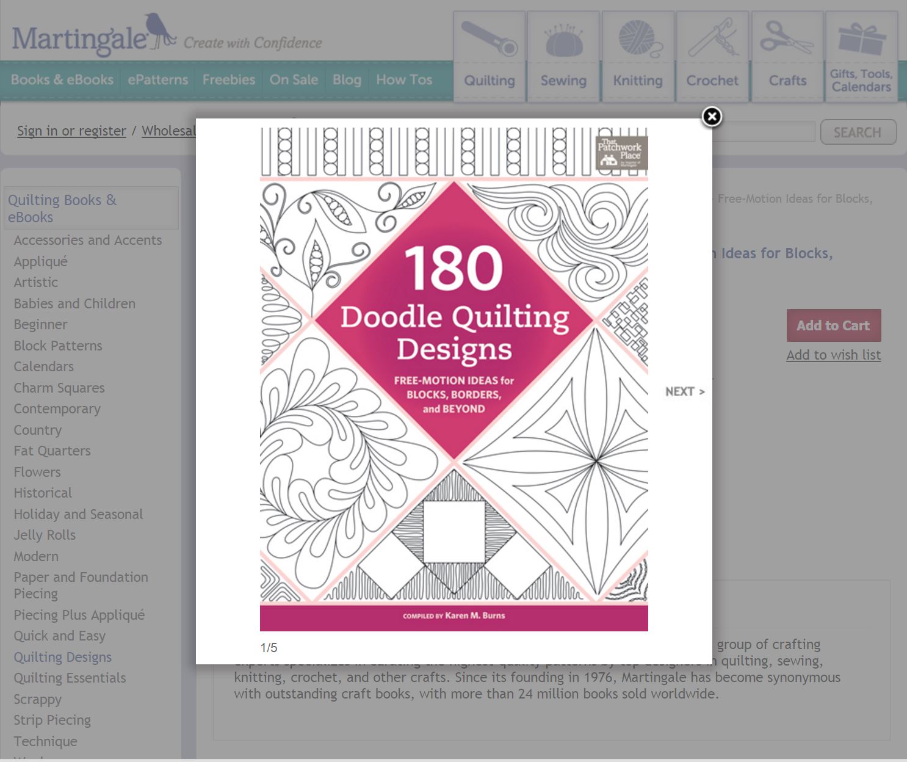Select Calendars category

click(43, 366)
